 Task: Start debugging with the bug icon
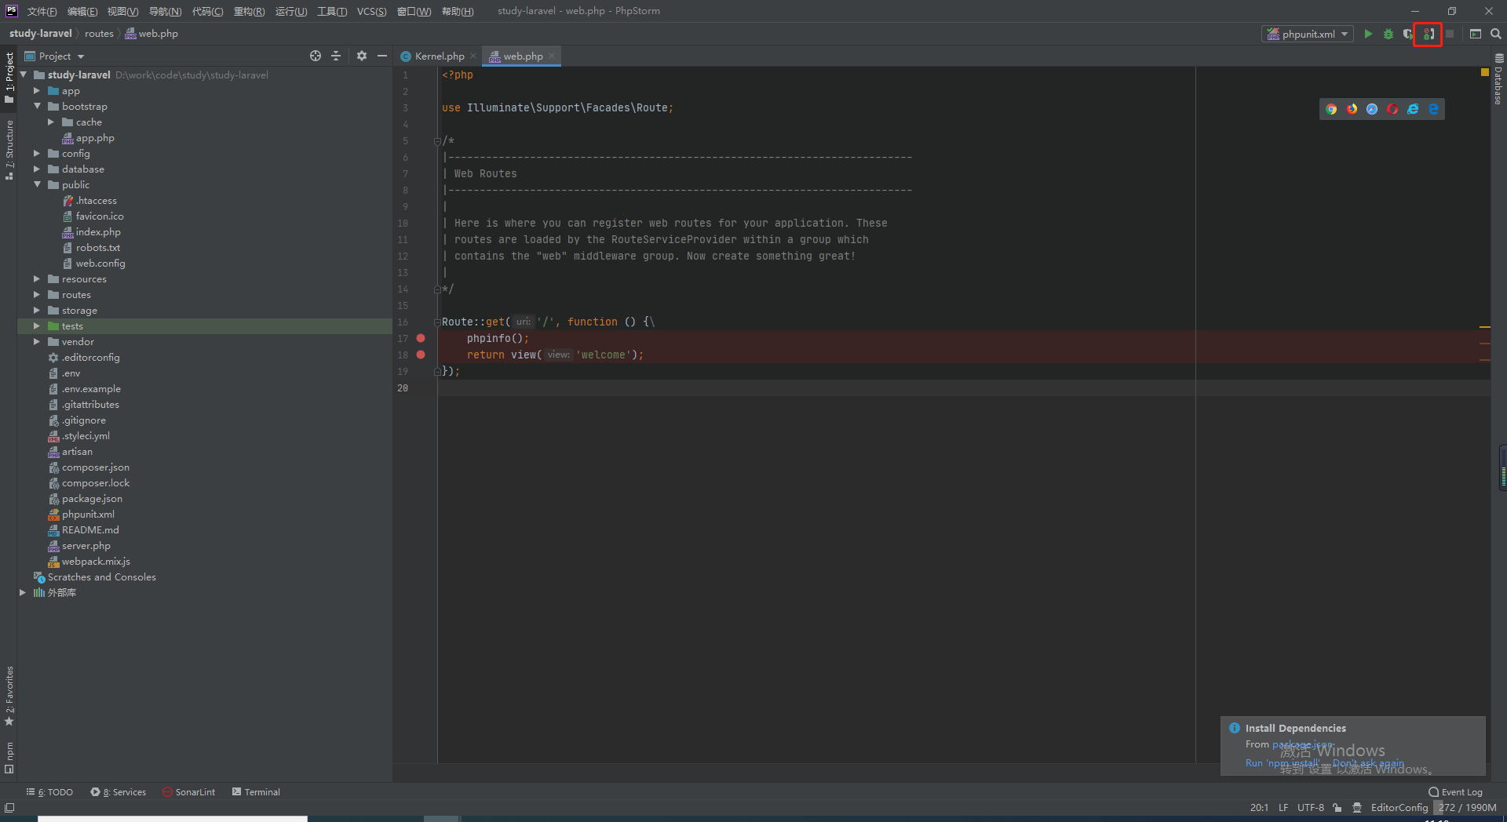(1388, 34)
